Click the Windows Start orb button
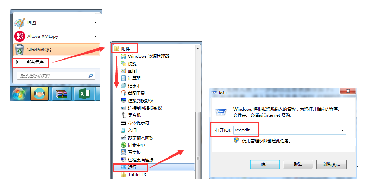This screenshot has height=179, width=366. (x=19, y=94)
